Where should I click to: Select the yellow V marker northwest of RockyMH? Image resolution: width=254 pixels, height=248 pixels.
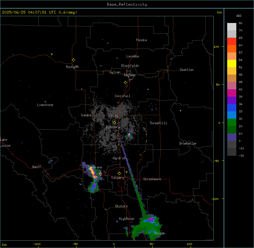coord(52,54)
